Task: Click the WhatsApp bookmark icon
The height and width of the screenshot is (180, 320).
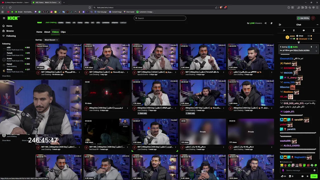Action: coord(39,12)
